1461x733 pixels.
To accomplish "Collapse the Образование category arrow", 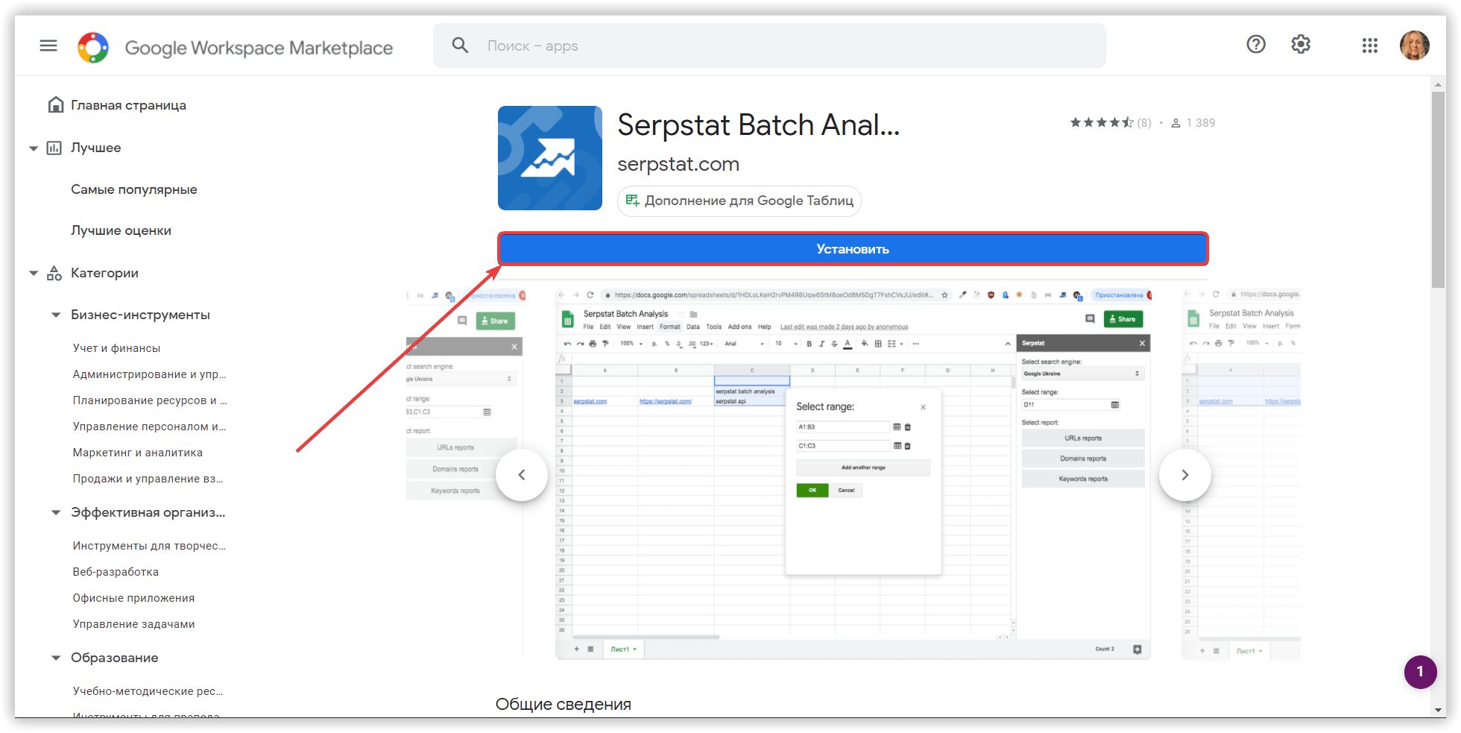I will [56, 658].
